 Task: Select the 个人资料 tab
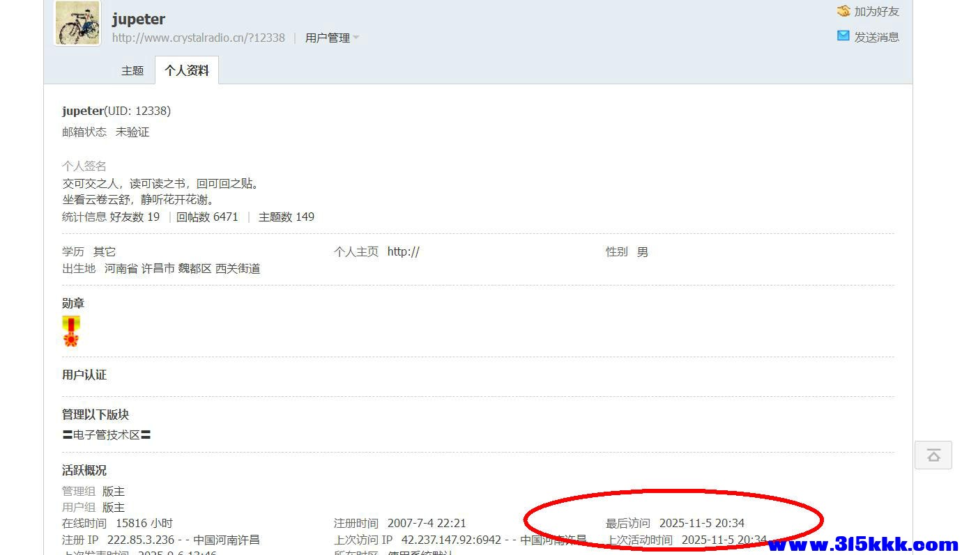tap(186, 70)
